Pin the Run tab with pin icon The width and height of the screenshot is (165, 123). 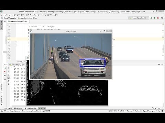click(5, 80)
